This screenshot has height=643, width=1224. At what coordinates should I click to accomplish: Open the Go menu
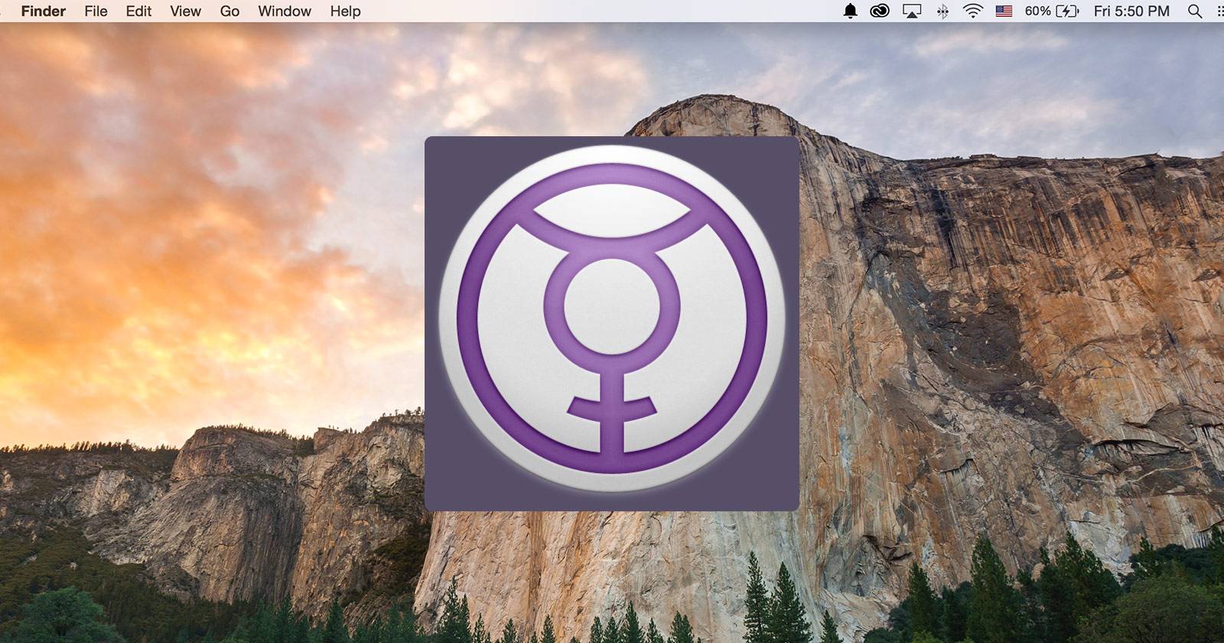tap(229, 11)
